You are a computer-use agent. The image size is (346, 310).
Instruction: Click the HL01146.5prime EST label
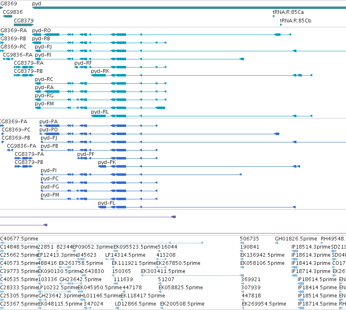100,296
